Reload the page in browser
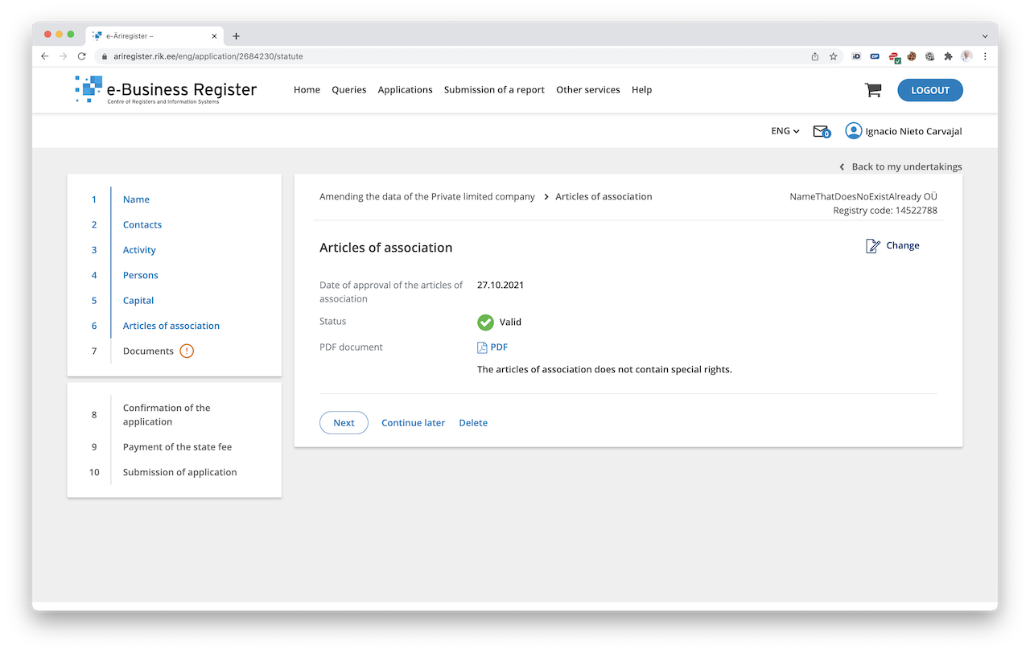 coord(81,56)
